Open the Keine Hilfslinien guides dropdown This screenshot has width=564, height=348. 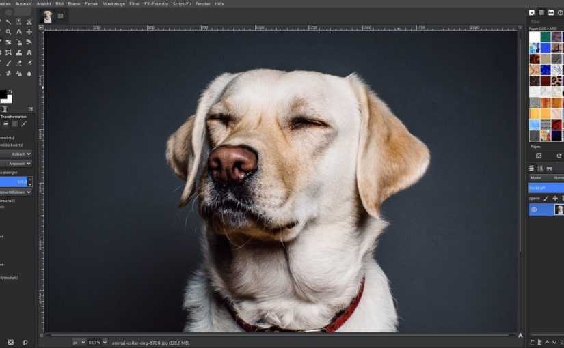click(x=16, y=192)
